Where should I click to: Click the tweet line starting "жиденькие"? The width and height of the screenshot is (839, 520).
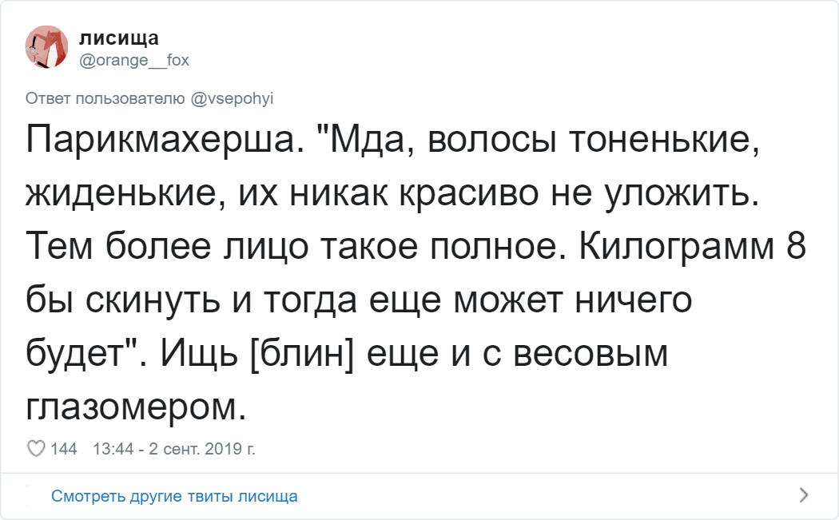click(392, 196)
